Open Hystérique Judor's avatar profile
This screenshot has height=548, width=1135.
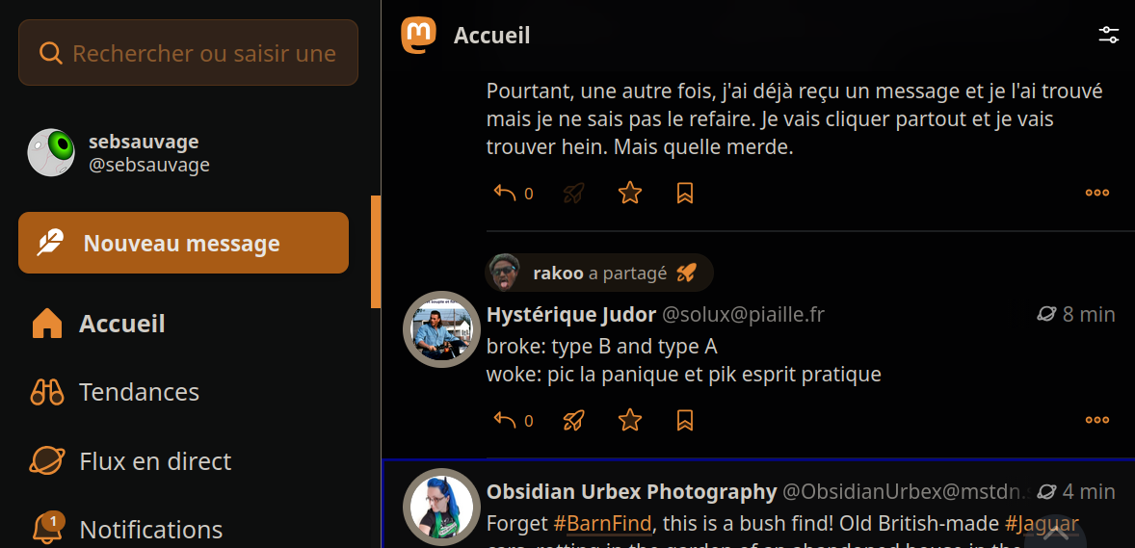[x=441, y=329]
